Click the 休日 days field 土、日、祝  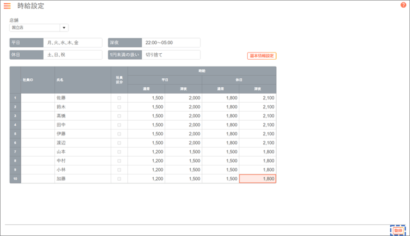click(72, 55)
